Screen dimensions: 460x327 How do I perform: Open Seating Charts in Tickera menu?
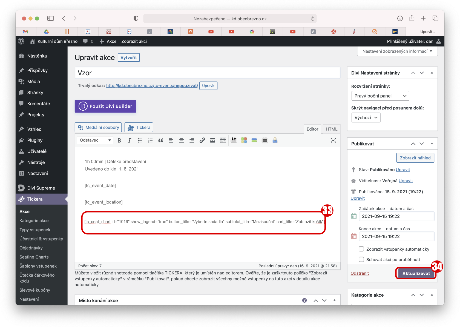click(34, 257)
